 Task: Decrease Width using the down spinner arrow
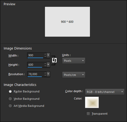pyautogui.click(x=45, y=56)
